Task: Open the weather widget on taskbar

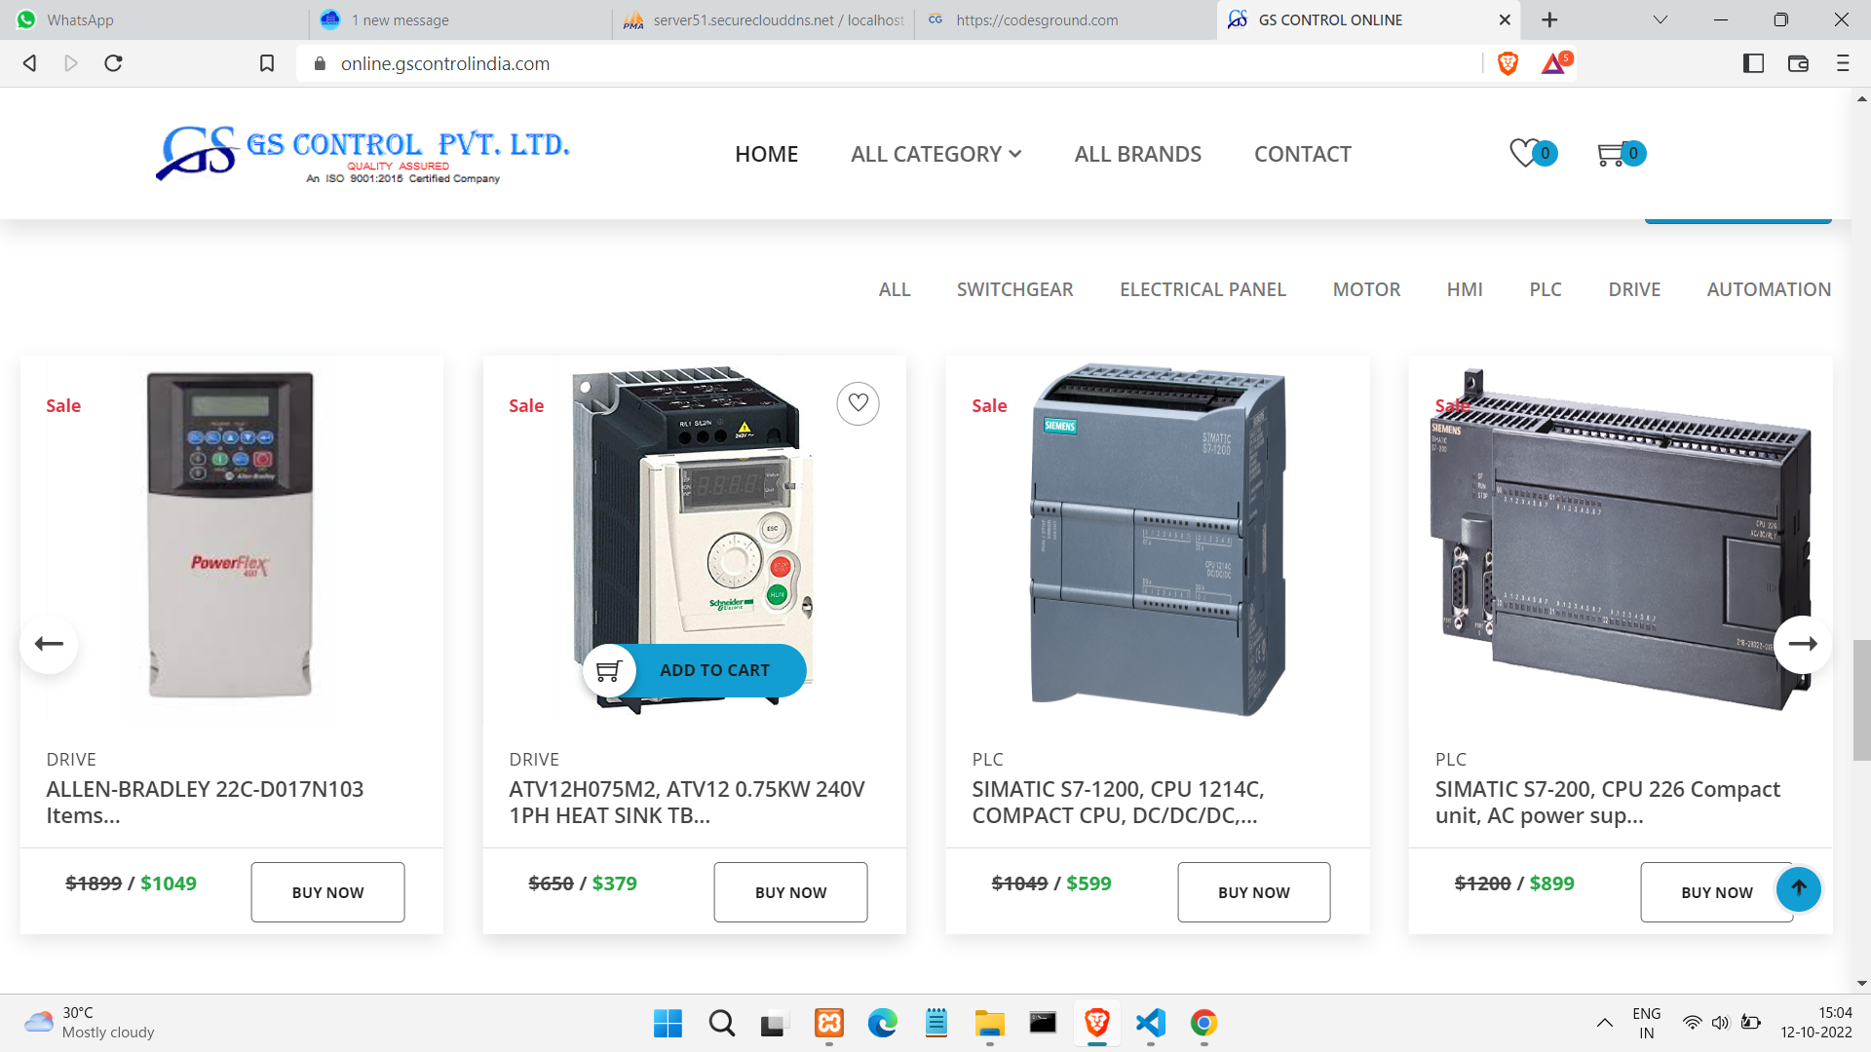Action: point(90,1023)
